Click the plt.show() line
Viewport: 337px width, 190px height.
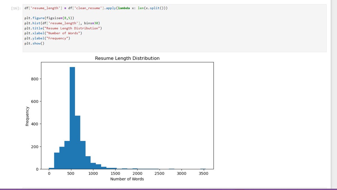[x=34, y=43]
